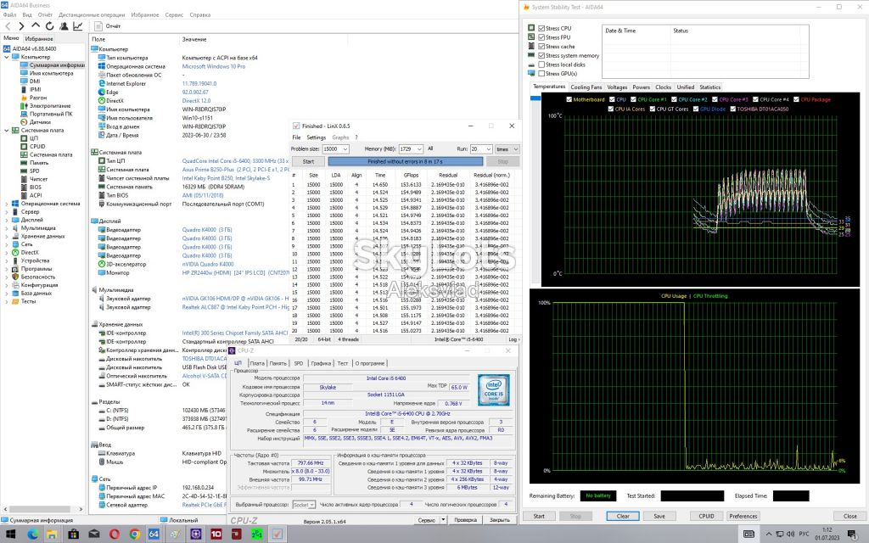Image resolution: width=869 pixels, height=543 pixels.
Task: Enable Stress GPU(s) checkbox
Action: coord(541,73)
